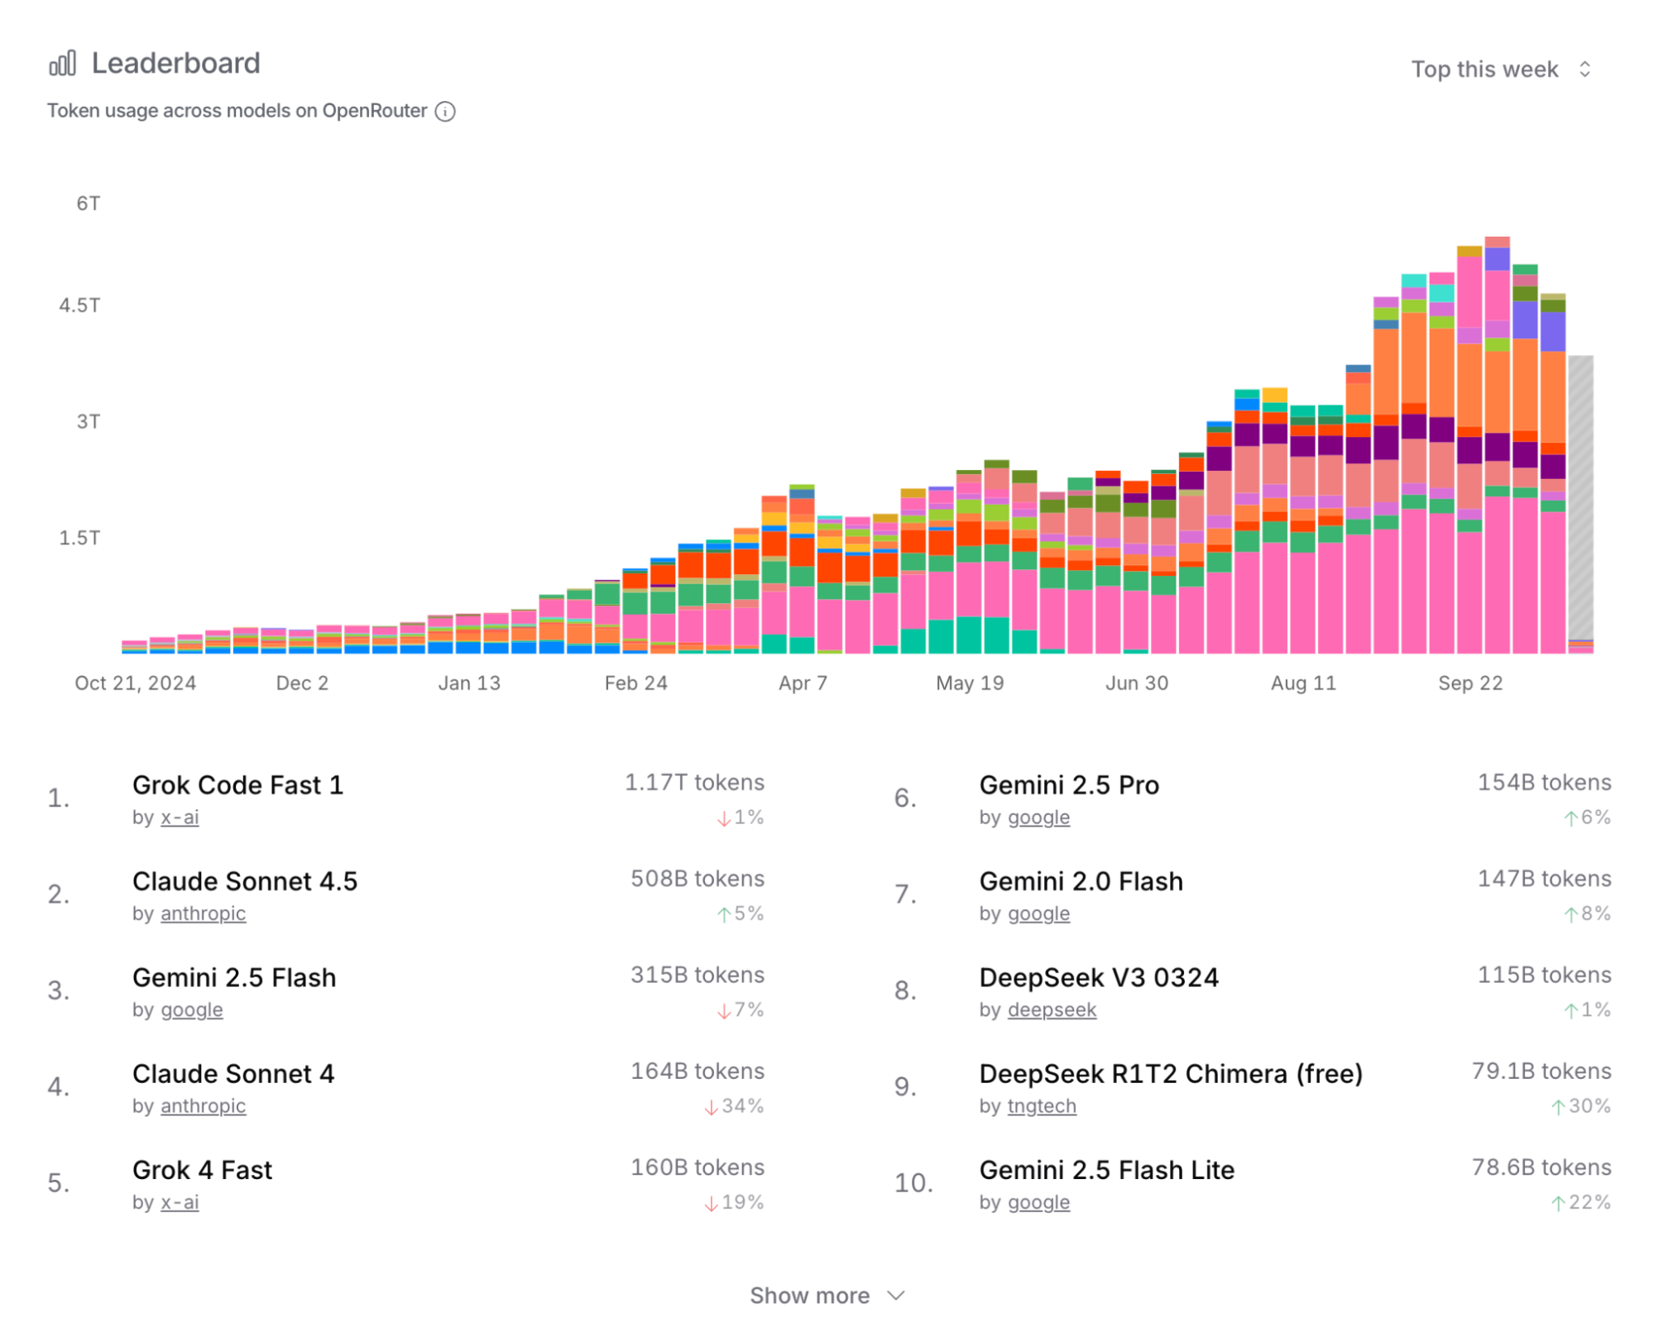This screenshot has width=1654, height=1342.
Task: Expand the list with Show more
Action: point(809,1296)
